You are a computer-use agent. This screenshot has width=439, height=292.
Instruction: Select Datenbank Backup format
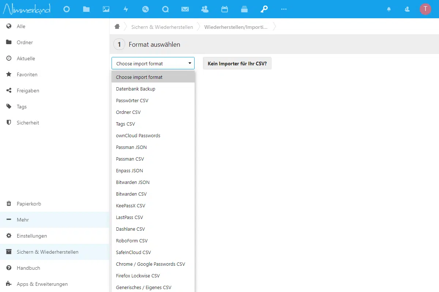[x=153, y=89]
